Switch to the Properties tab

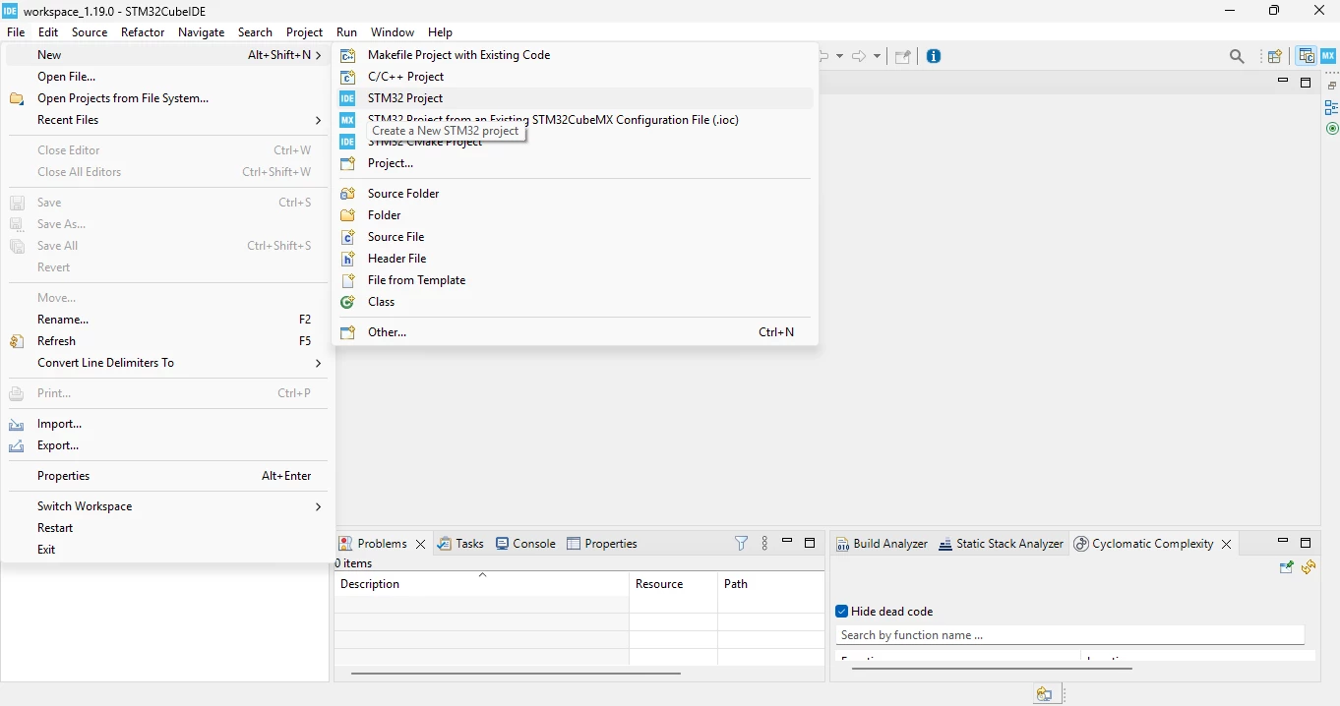[x=602, y=544]
